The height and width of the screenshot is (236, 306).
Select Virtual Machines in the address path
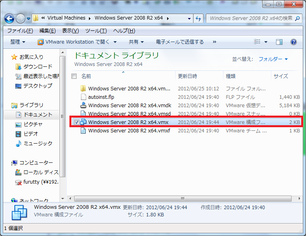66,18
